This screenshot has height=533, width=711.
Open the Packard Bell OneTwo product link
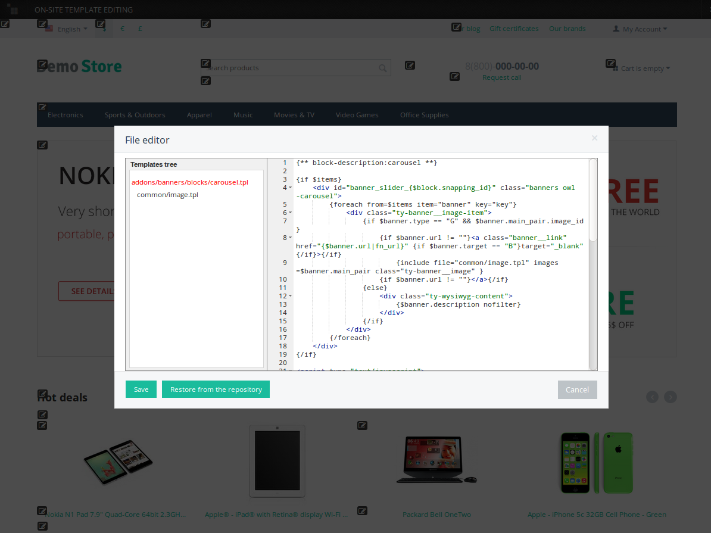436,515
